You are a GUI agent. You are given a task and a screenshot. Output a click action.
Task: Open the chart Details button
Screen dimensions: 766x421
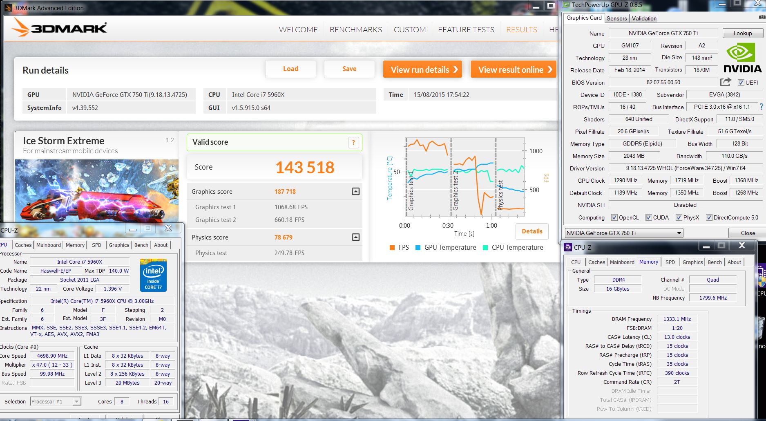pos(532,231)
